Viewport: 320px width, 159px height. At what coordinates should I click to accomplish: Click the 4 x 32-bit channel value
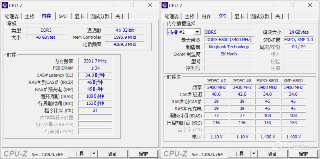[124, 30]
